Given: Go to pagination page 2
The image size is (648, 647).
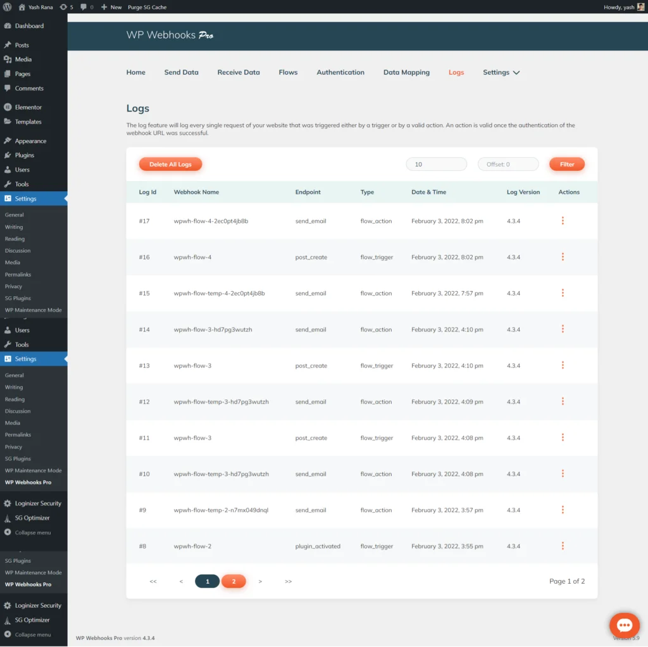Looking at the screenshot, I should [234, 581].
